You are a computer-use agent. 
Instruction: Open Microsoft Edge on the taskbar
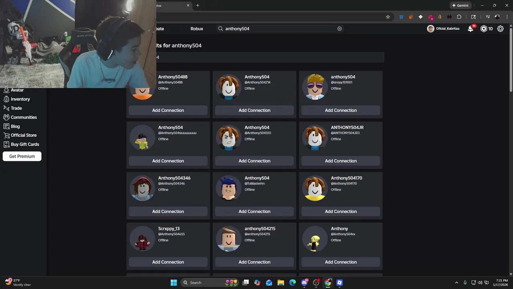(293, 283)
